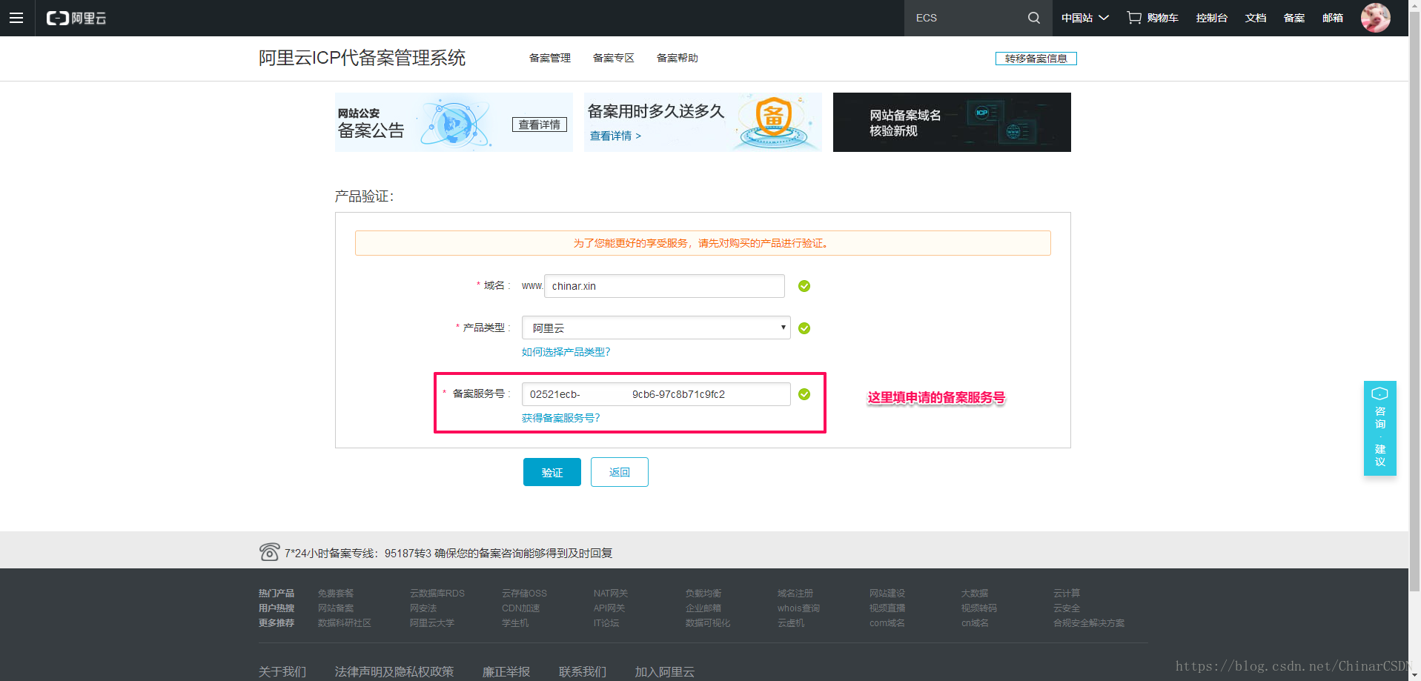Open the 产品类型 dropdown showing 阿里云
Screen dimensions: 1421x681
click(x=656, y=328)
